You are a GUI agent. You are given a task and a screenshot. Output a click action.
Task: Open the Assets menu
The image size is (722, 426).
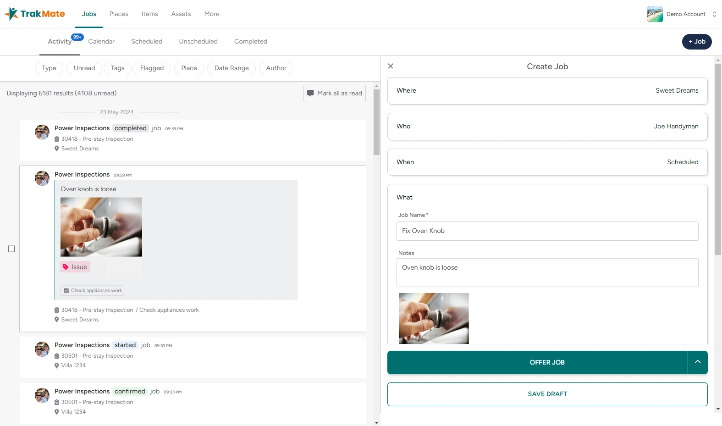(x=181, y=14)
